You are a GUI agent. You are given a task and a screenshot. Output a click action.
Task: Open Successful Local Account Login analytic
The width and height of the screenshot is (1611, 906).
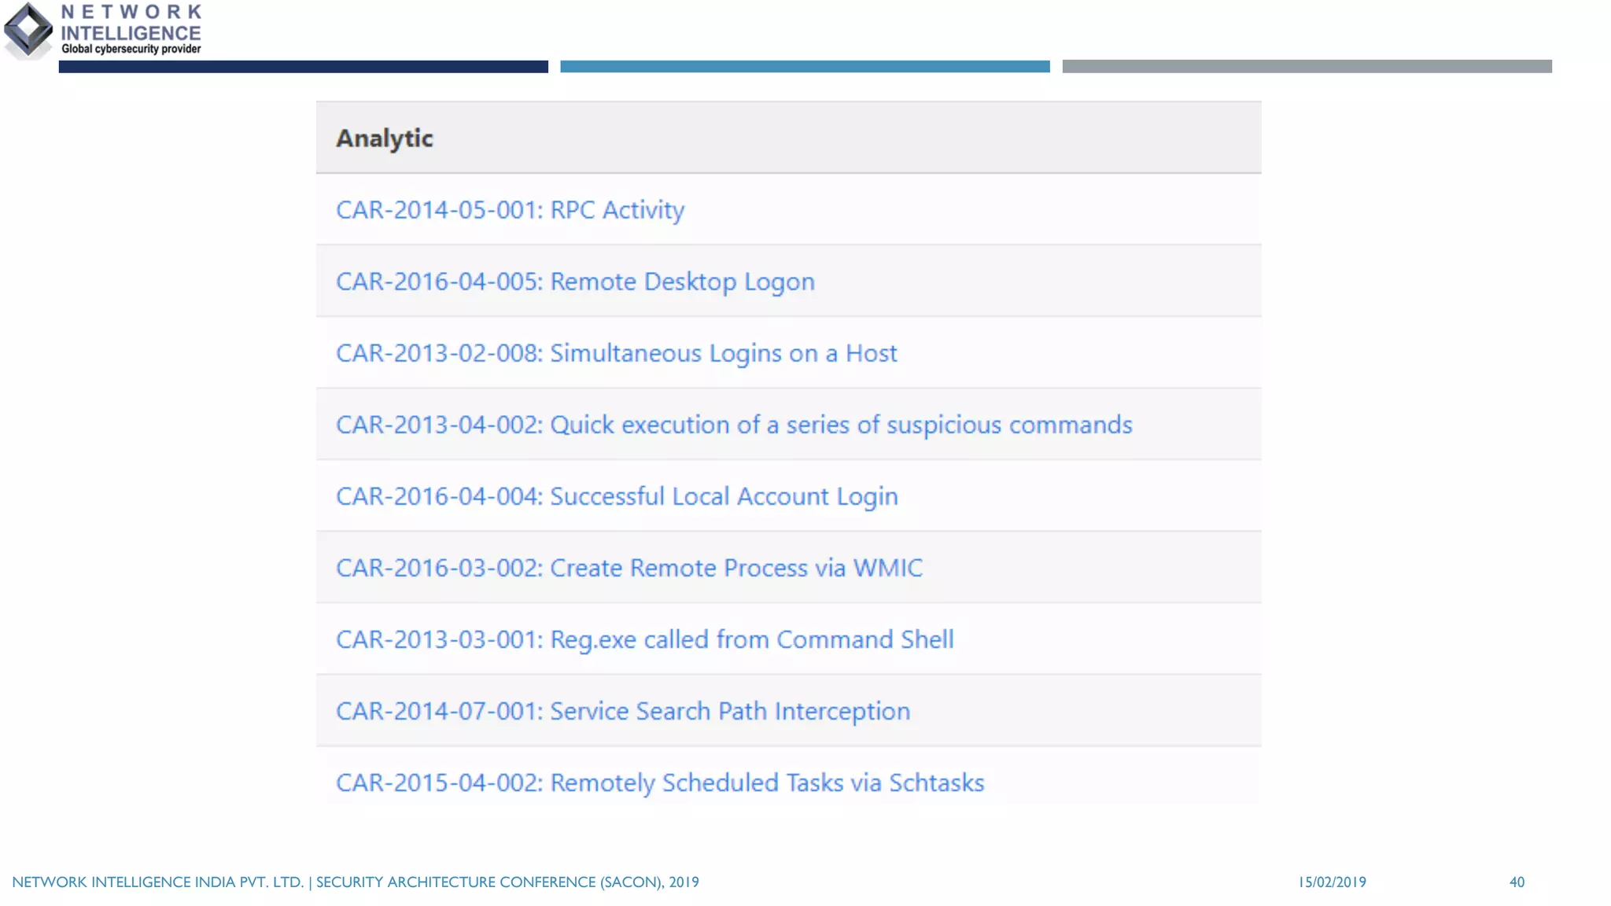(617, 496)
